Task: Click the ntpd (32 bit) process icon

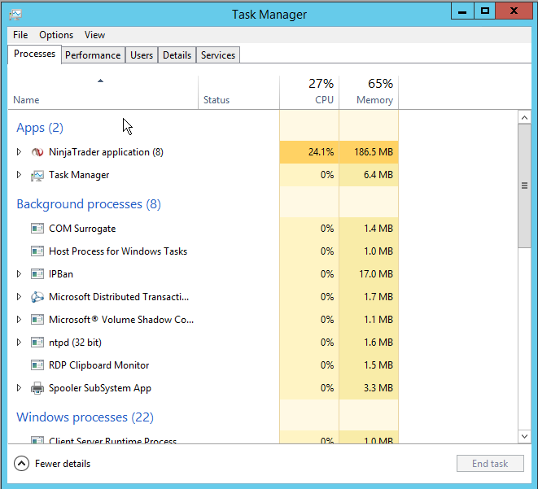Action: (37, 343)
